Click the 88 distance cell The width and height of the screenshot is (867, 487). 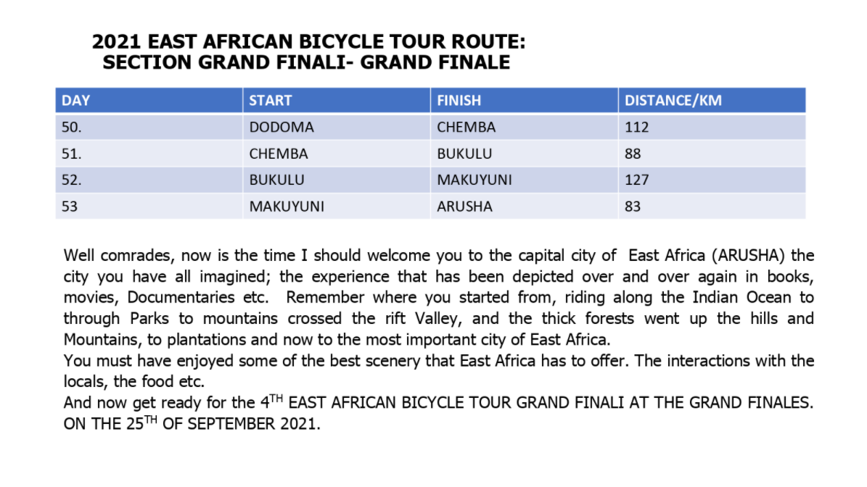click(633, 154)
